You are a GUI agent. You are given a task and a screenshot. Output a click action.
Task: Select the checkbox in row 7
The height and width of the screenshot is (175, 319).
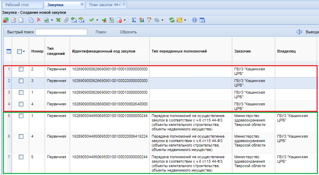[21, 157]
